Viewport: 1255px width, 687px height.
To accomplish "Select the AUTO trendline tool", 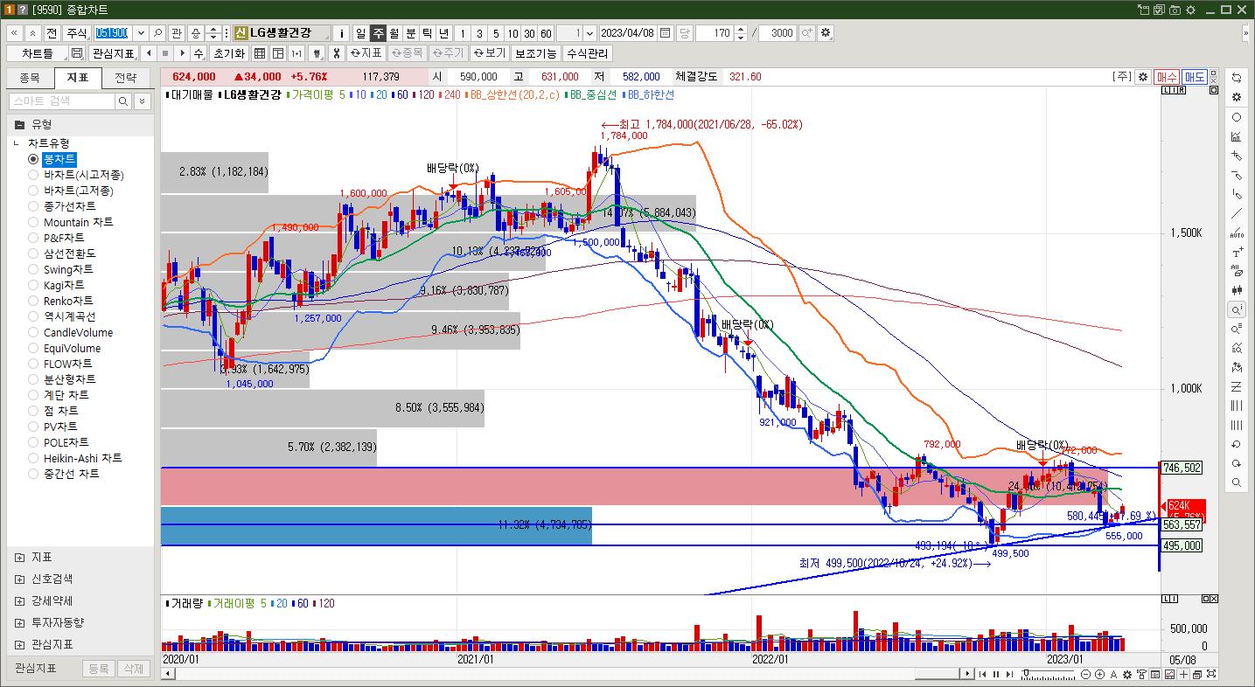I will coord(1237,232).
